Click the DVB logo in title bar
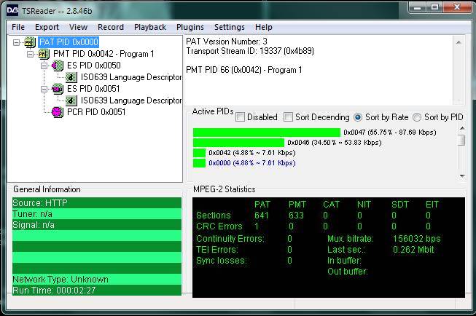The width and height of the screenshot is (476, 316). click(x=12, y=11)
